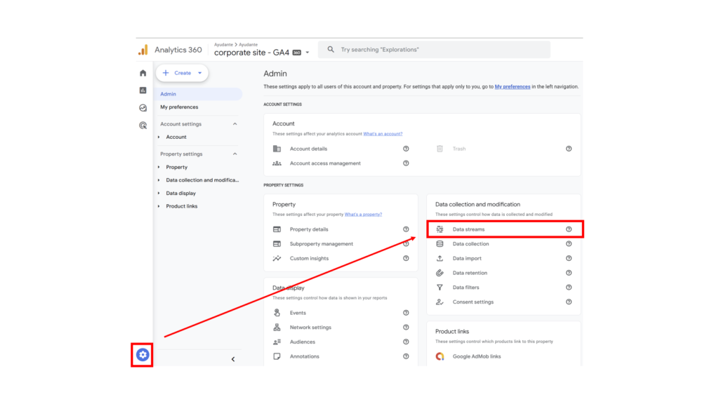
Task: Open Audiences settings
Action: pyautogui.click(x=303, y=342)
